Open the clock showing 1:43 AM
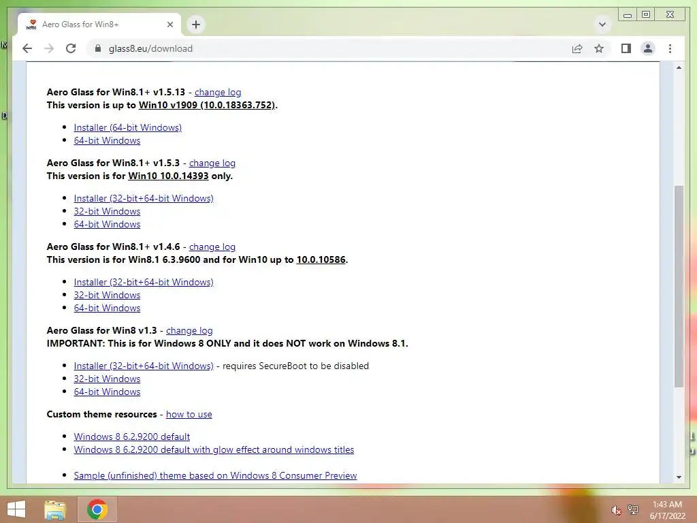697x523 pixels. pyautogui.click(x=667, y=509)
